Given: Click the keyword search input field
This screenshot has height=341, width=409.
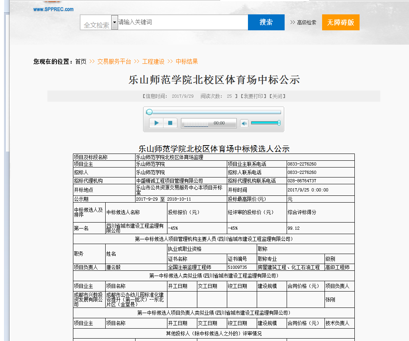Looking at the screenshot, I should [x=182, y=22].
